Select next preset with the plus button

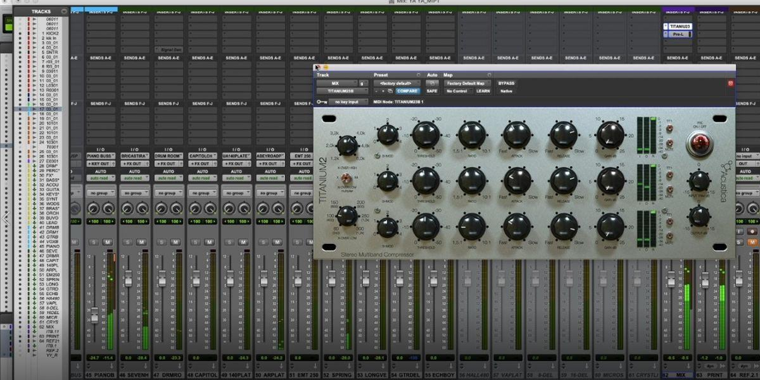pos(384,91)
